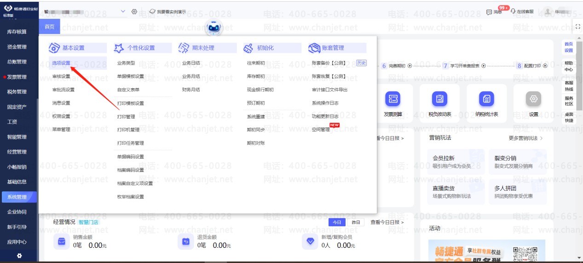Click the user avatar icon
Image resolution: width=583 pixels, height=263 pixels.
(x=547, y=11)
